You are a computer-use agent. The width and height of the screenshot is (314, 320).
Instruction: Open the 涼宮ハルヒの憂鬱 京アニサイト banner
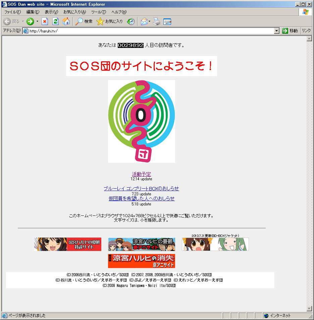(x=141, y=244)
